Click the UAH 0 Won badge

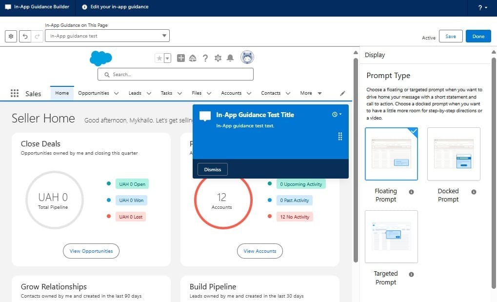131,200
